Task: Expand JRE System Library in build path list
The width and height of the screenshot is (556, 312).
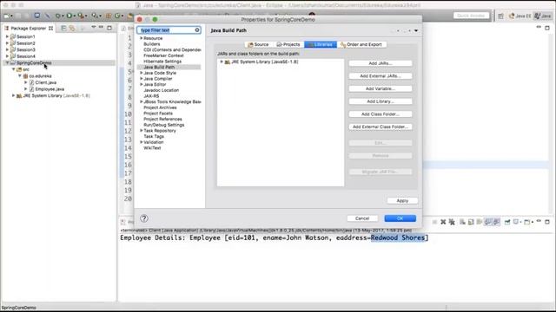Action: pos(222,62)
